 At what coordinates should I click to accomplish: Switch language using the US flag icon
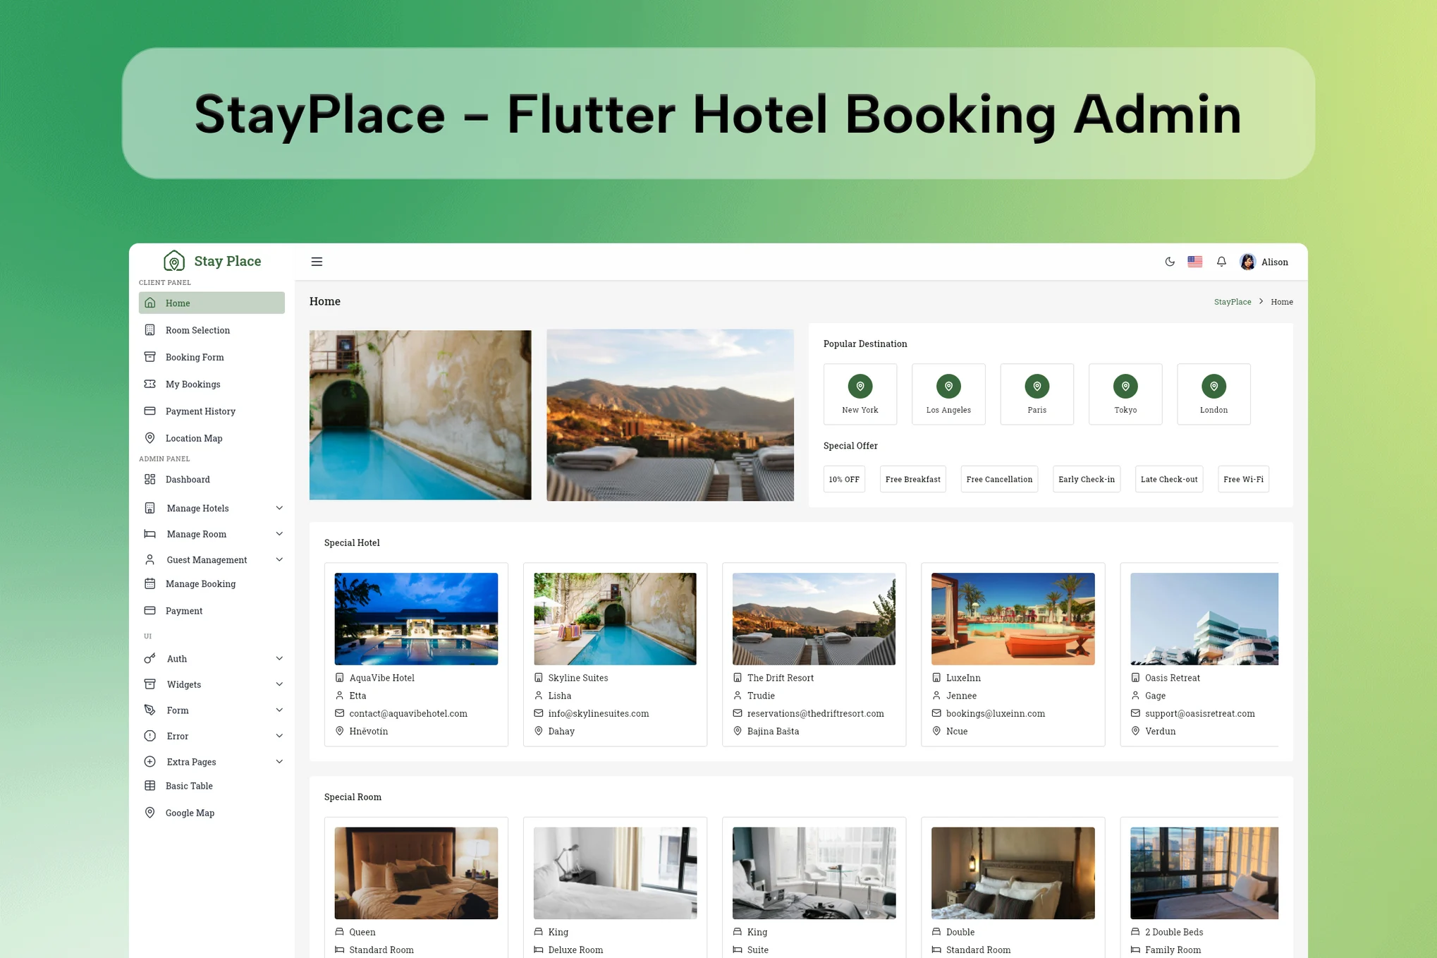point(1194,261)
